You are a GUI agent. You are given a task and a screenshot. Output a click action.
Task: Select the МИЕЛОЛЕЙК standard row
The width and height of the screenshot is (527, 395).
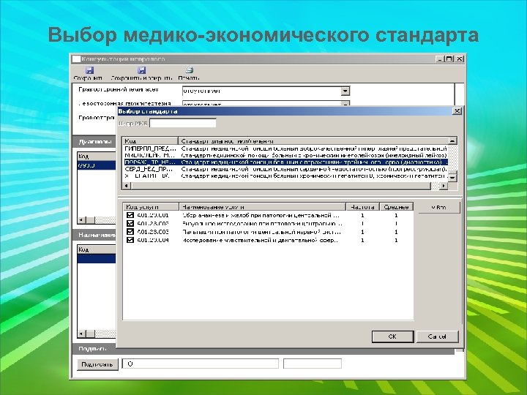coord(285,155)
